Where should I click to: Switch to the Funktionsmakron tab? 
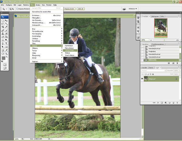tap(158, 44)
